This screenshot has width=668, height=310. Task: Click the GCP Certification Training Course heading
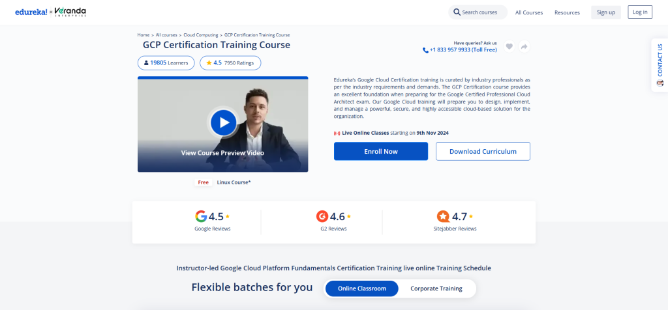click(x=217, y=45)
